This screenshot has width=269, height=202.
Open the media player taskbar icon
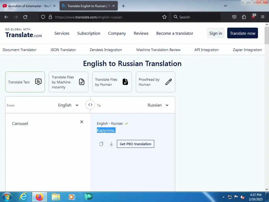click(71, 197)
